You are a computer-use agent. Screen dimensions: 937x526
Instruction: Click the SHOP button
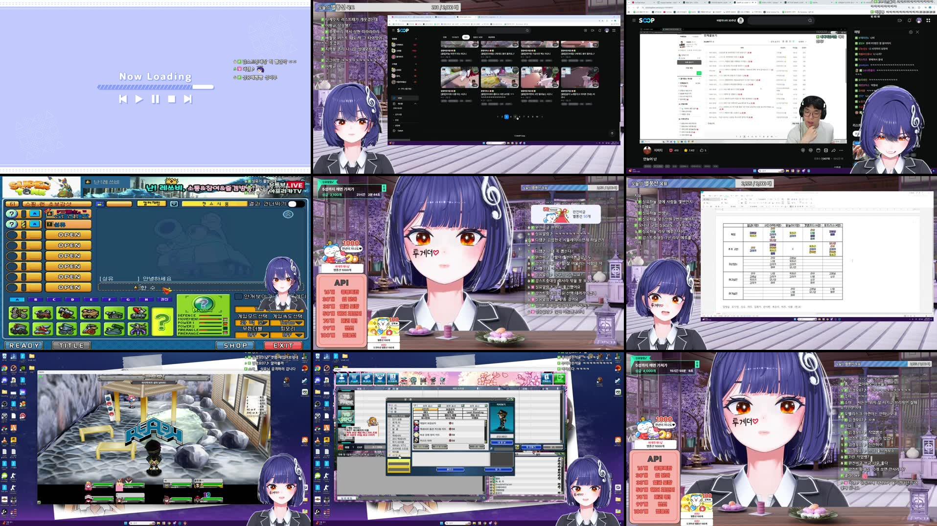(x=235, y=345)
